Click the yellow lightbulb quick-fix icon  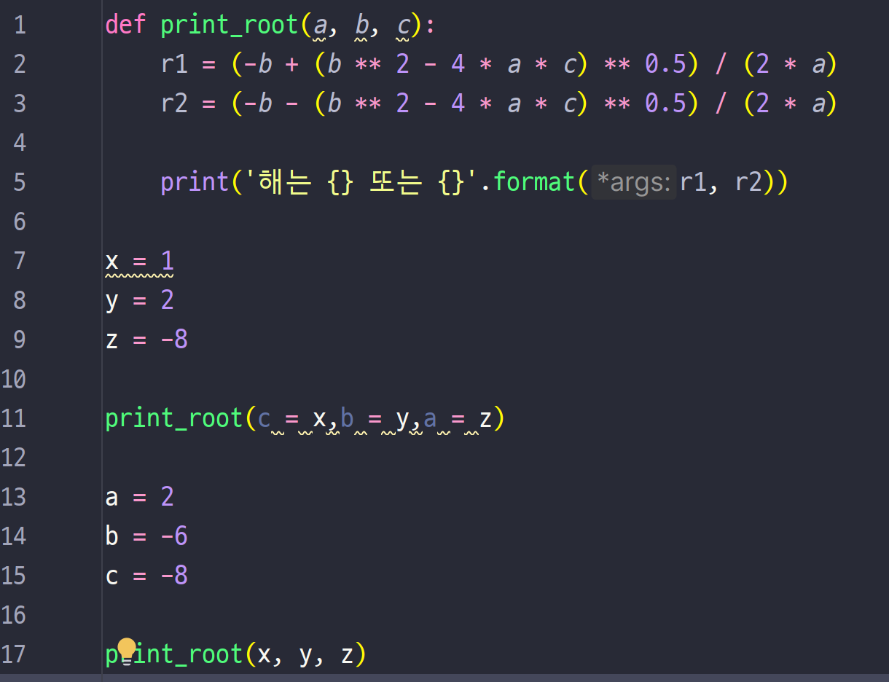(x=127, y=650)
